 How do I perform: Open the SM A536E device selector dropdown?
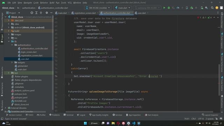click(98, 8)
